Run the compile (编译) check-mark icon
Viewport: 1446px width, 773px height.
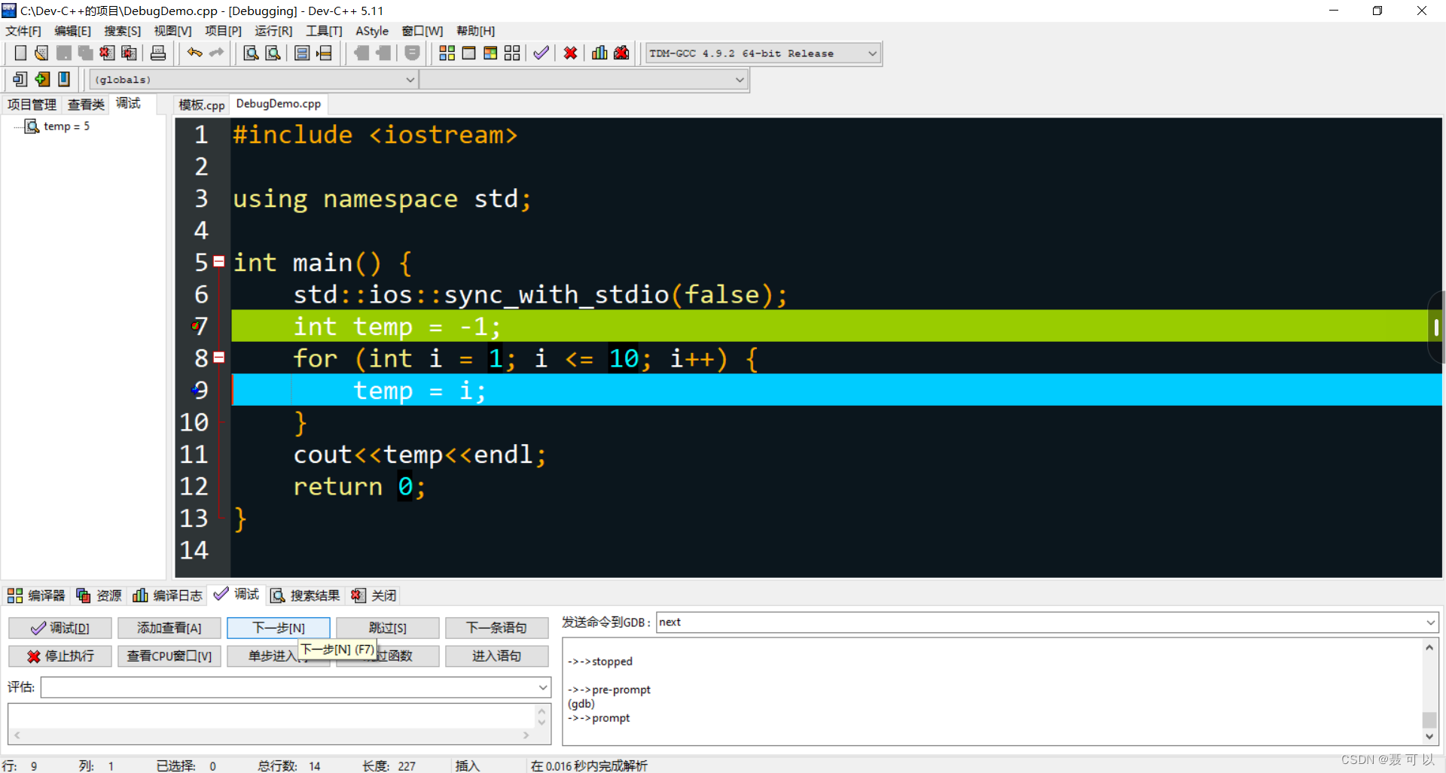541,53
